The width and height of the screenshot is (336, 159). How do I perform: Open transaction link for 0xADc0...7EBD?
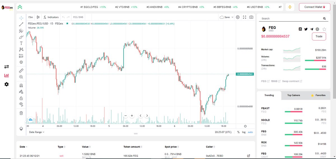pos(248,156)
